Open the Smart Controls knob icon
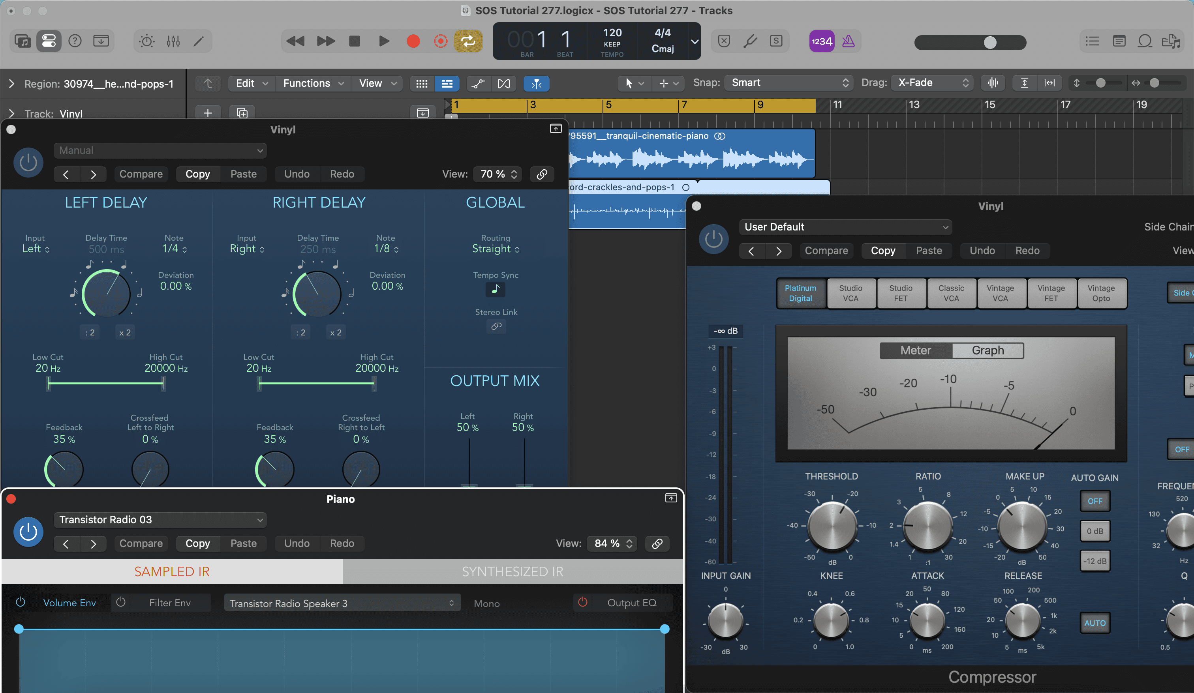 click(146, 41)
